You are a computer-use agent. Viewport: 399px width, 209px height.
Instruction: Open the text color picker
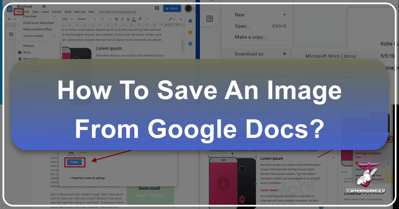(x=134, y=19)
